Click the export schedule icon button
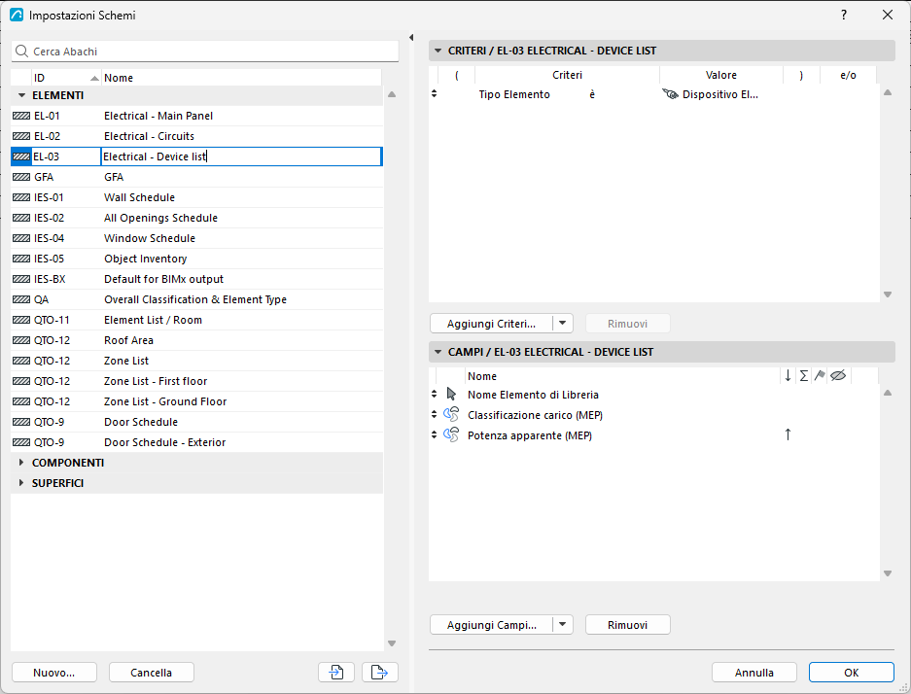Image resolution: width=911 pixels, height=694 pixels. click(380, 672)
